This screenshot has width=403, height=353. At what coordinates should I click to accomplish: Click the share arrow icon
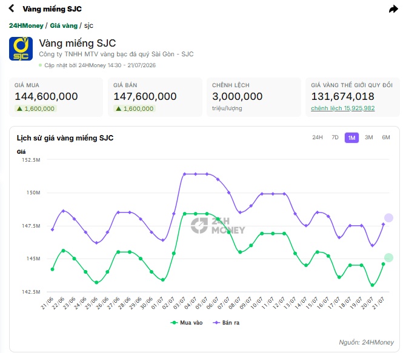(x=393, y=9)
